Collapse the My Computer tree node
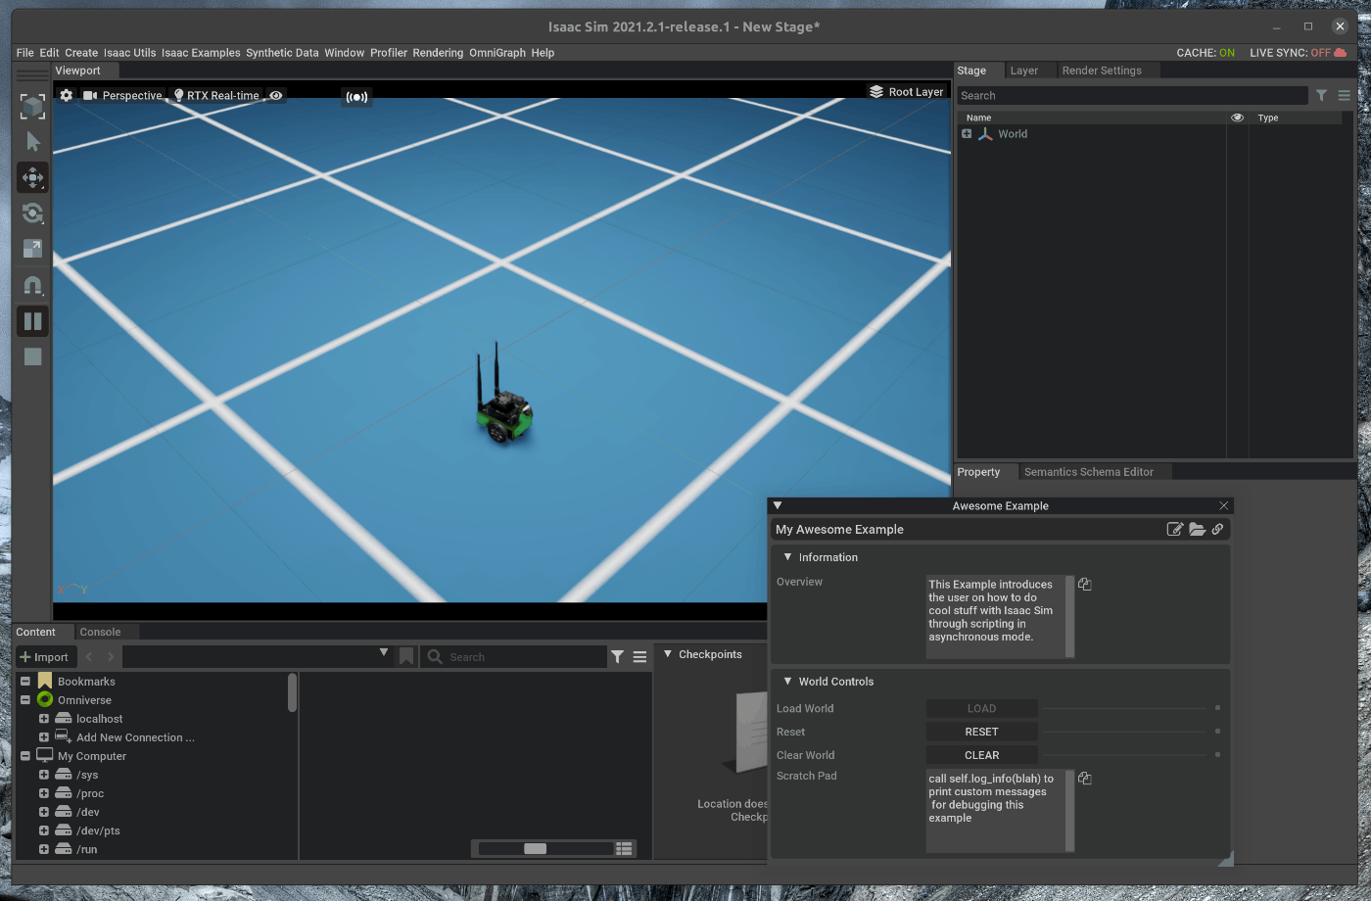1371x901 pixels. [x=25, y=755]
